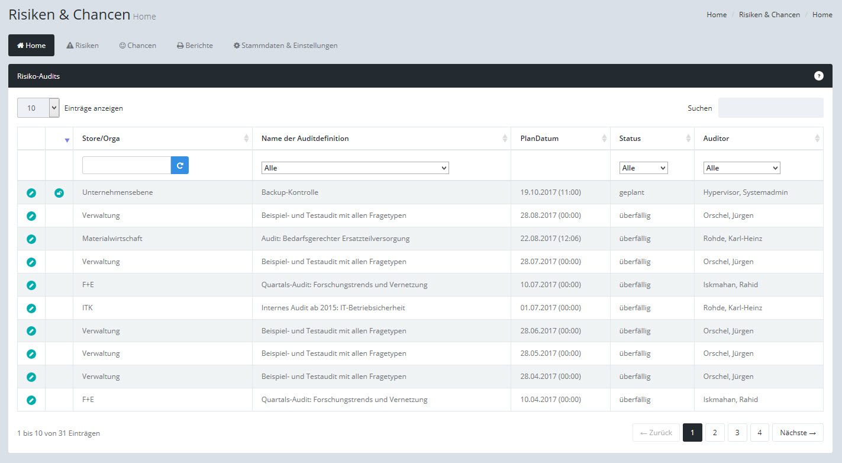Click the blue sort arrow in second column

click(67, 140)
